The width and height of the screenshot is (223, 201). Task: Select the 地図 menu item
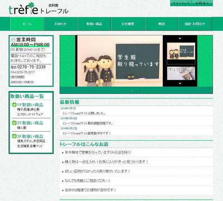pos(162,24)
